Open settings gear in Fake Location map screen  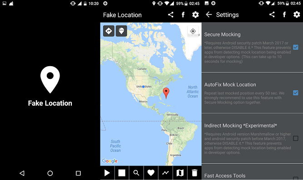(x=195, y=15)
